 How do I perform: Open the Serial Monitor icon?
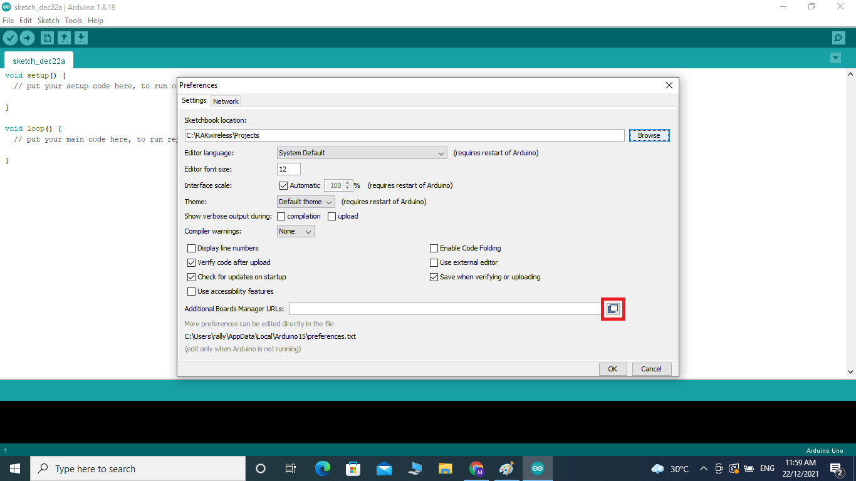click(838, 38)
